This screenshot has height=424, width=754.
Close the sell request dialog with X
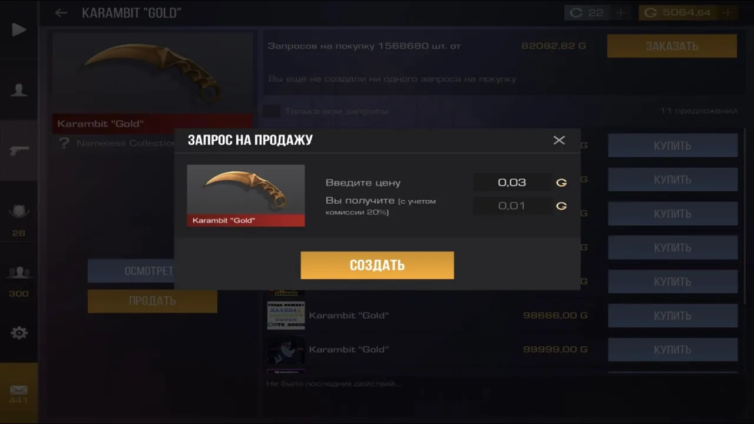pyautogui.click(x=559, y=140)
